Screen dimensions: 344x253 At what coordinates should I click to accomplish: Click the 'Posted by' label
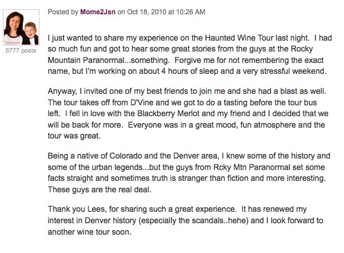(63, 12)
